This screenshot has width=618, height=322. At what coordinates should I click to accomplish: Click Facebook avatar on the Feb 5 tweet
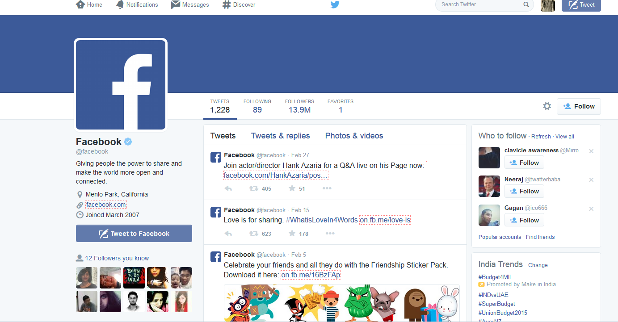[x=216, y=256]
